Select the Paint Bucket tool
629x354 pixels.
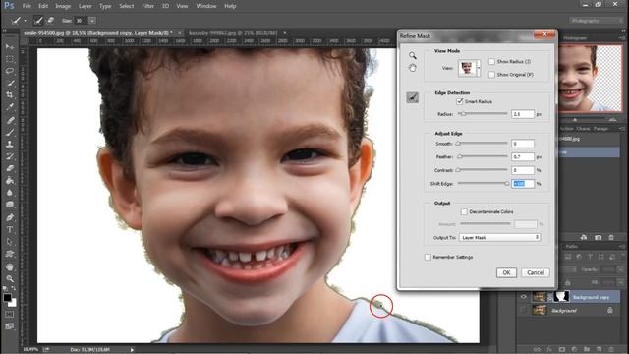point(10,180)
